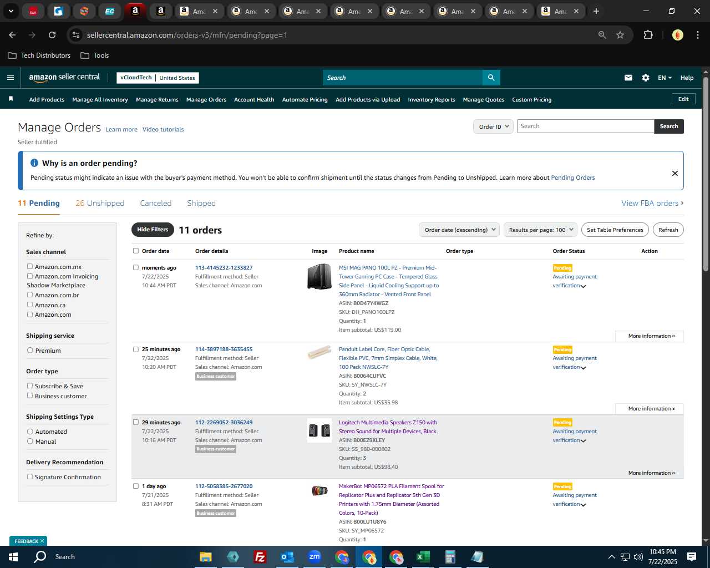Check the Subscribe & Save filter
The width and height of the screenshot is (710, 568).
pyautogui.click(x=30, y=386)
